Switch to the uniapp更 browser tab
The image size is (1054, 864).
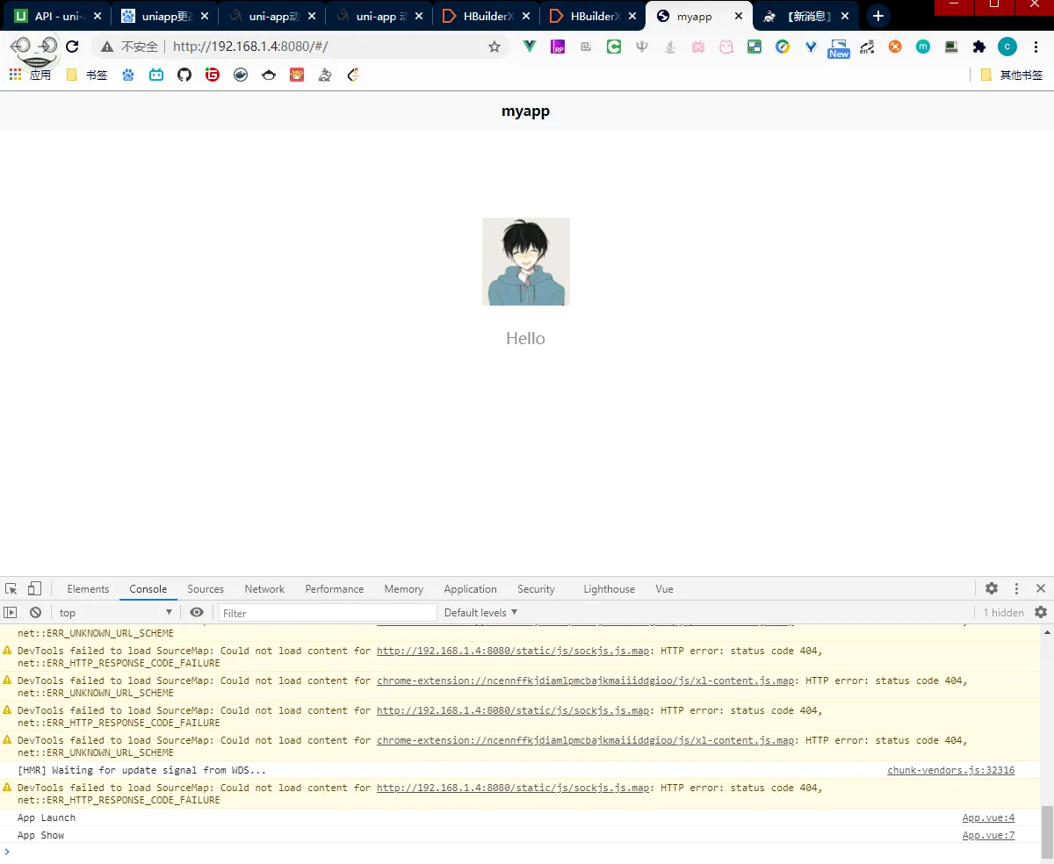pyautogui.click(x=164, y=16)
